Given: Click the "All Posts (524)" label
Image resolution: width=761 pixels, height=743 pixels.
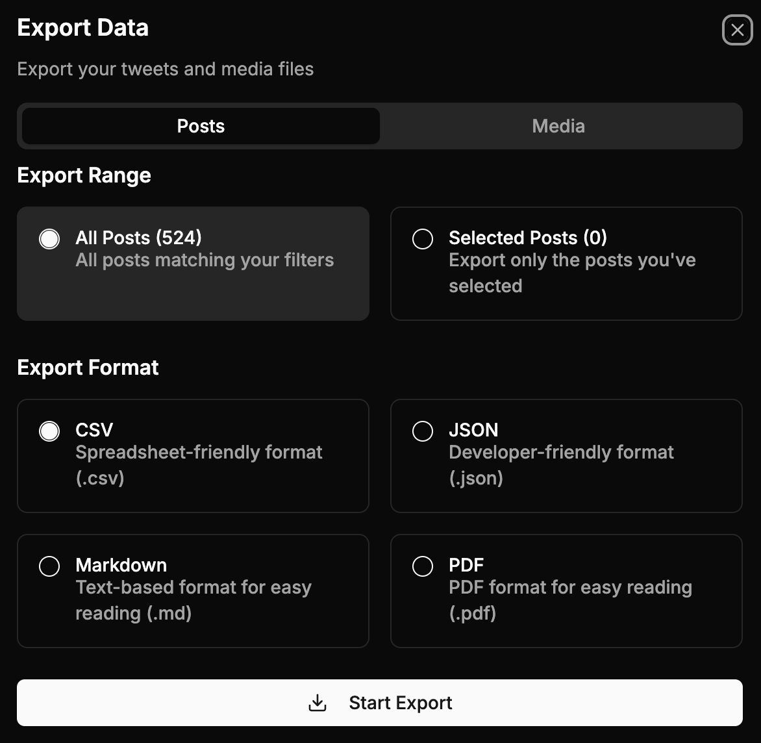Looking at the screenshot, I should (138, 238).
